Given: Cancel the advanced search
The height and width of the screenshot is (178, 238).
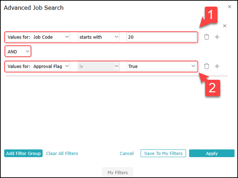Looking at the screenshot, I should tap(127, 153).
